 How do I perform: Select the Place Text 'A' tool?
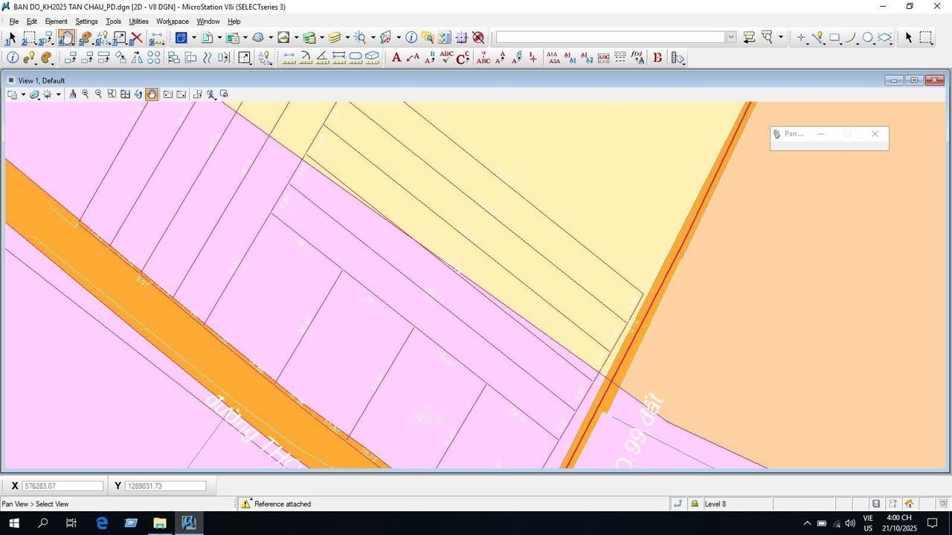point(396,58)
